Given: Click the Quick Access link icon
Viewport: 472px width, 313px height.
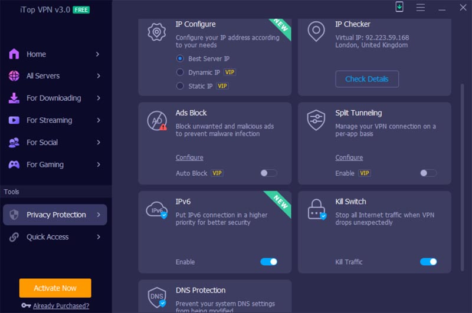Looking at the screenshot, I should [14, 237].
